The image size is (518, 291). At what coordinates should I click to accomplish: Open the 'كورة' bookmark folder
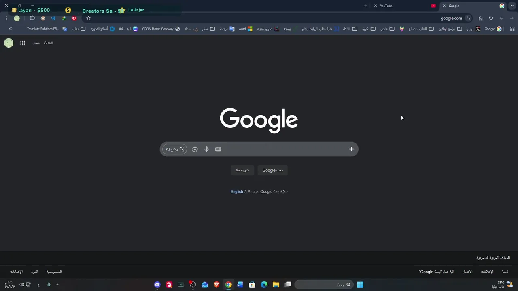click(x=369, y=29)
